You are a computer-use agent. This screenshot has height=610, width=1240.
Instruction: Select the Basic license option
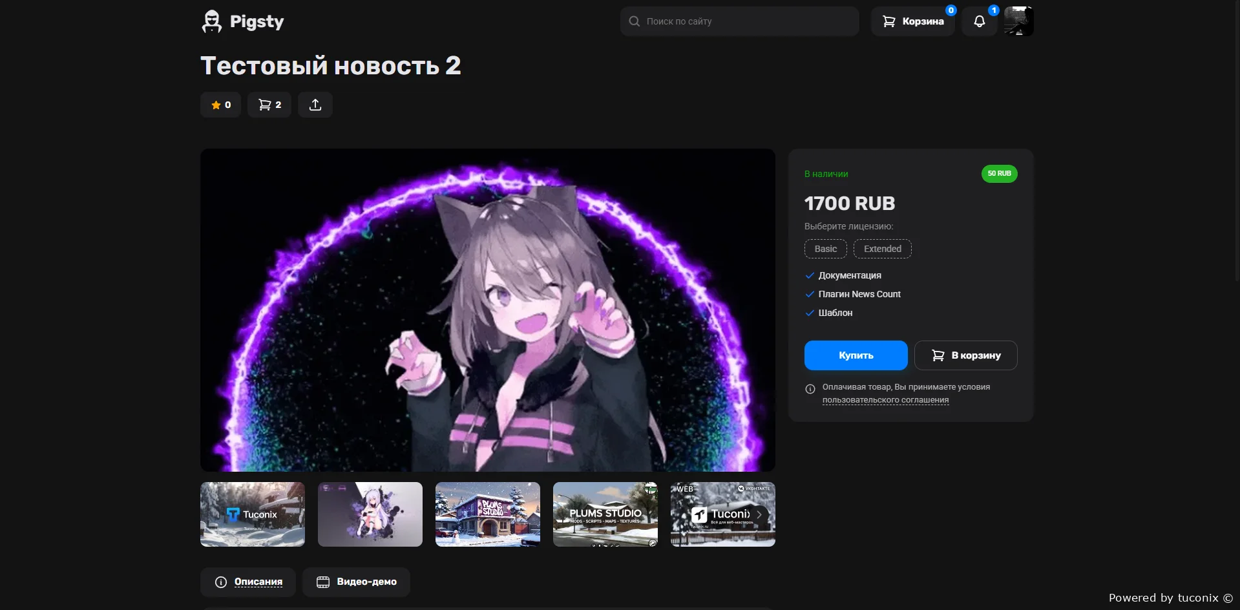coord(825,249)
